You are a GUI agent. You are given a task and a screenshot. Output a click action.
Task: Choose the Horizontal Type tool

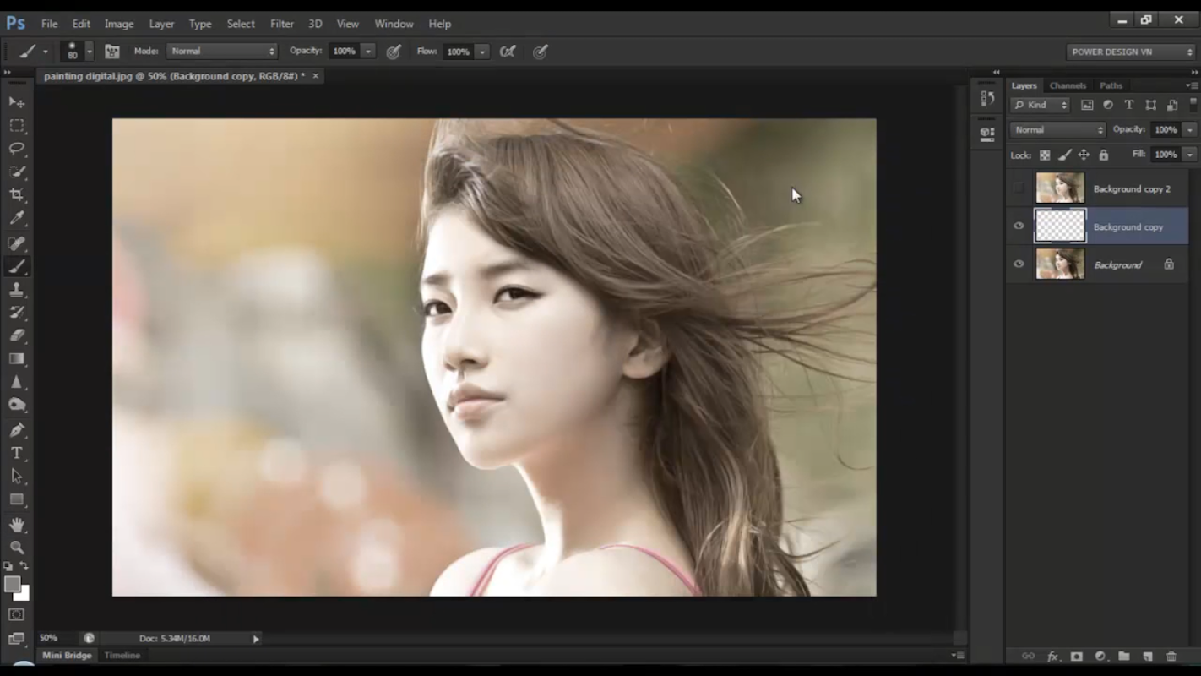pos(17,453)
